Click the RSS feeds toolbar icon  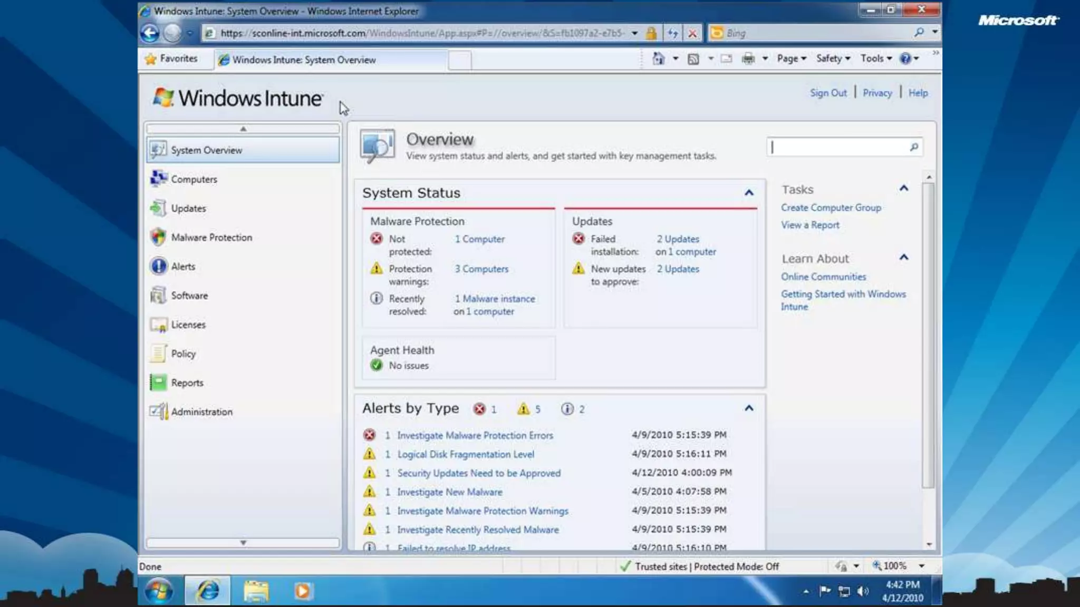693,59
